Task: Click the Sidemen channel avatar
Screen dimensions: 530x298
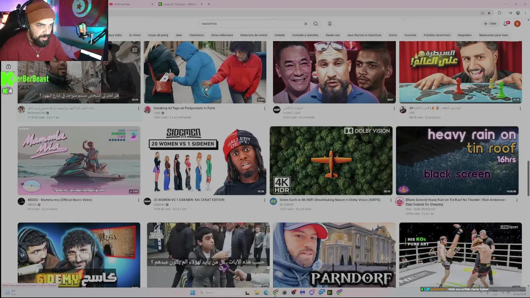Action: [x=147, y=202]
